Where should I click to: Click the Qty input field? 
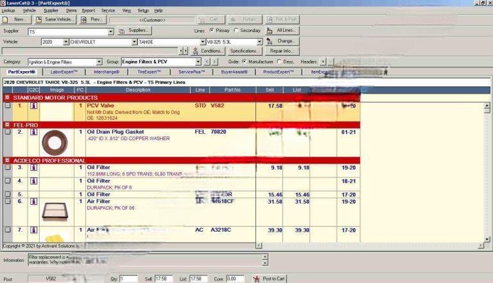[129, 279]
